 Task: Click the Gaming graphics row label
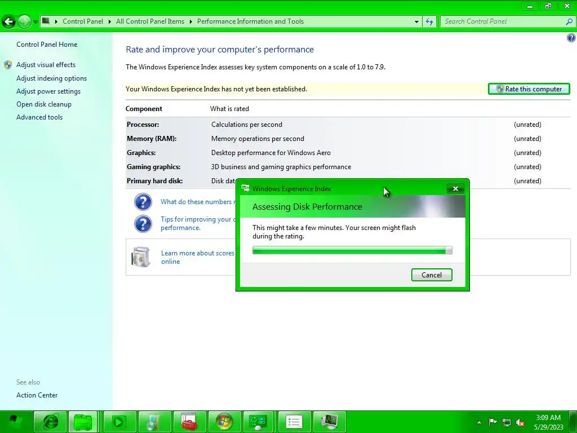coord(153,167)
